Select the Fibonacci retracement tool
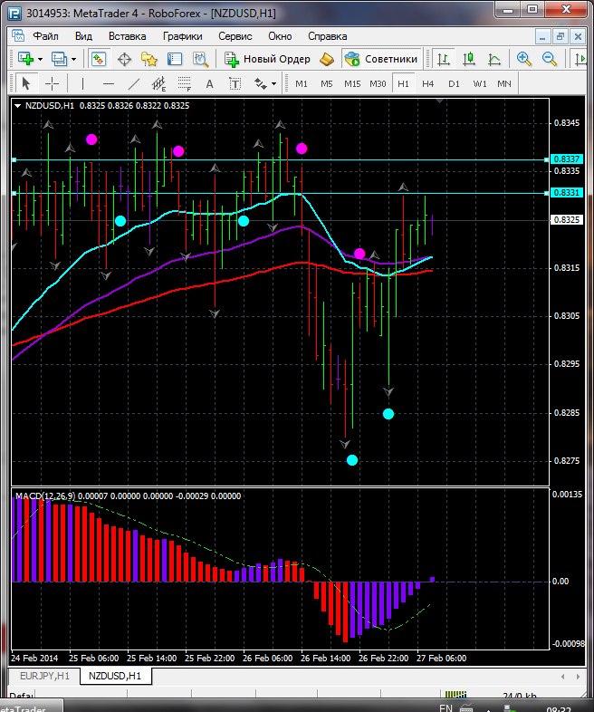 point(184,84)
